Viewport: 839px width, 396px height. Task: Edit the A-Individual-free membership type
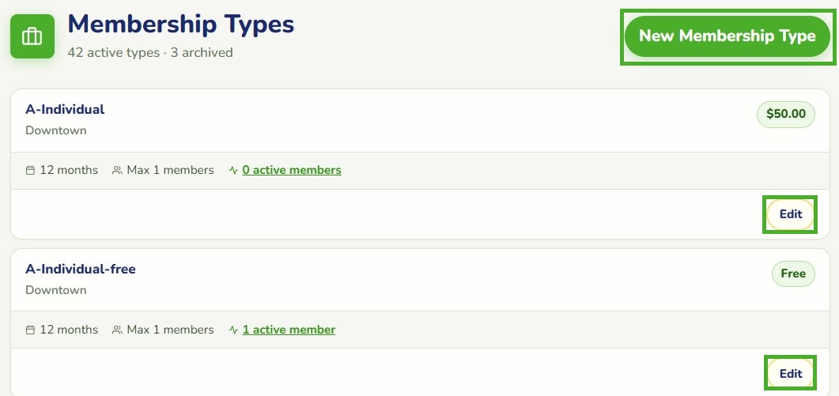click(x=790, y=374)
